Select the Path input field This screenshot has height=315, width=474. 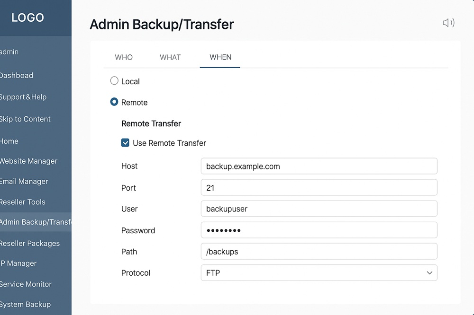(319, 252)
